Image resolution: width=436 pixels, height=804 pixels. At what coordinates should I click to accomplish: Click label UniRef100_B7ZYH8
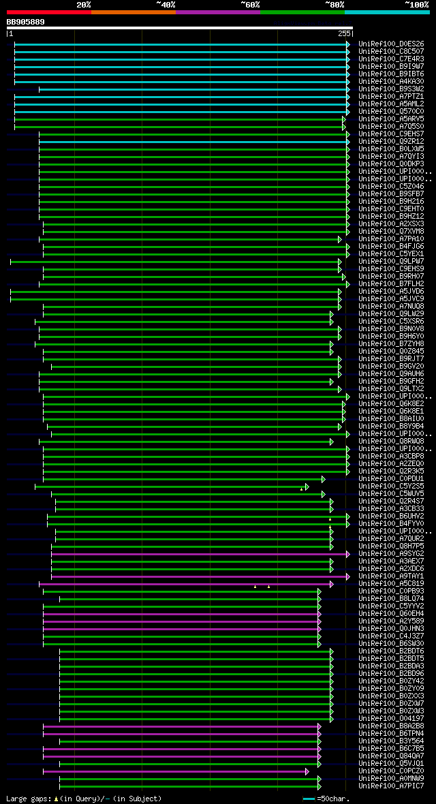391,343
